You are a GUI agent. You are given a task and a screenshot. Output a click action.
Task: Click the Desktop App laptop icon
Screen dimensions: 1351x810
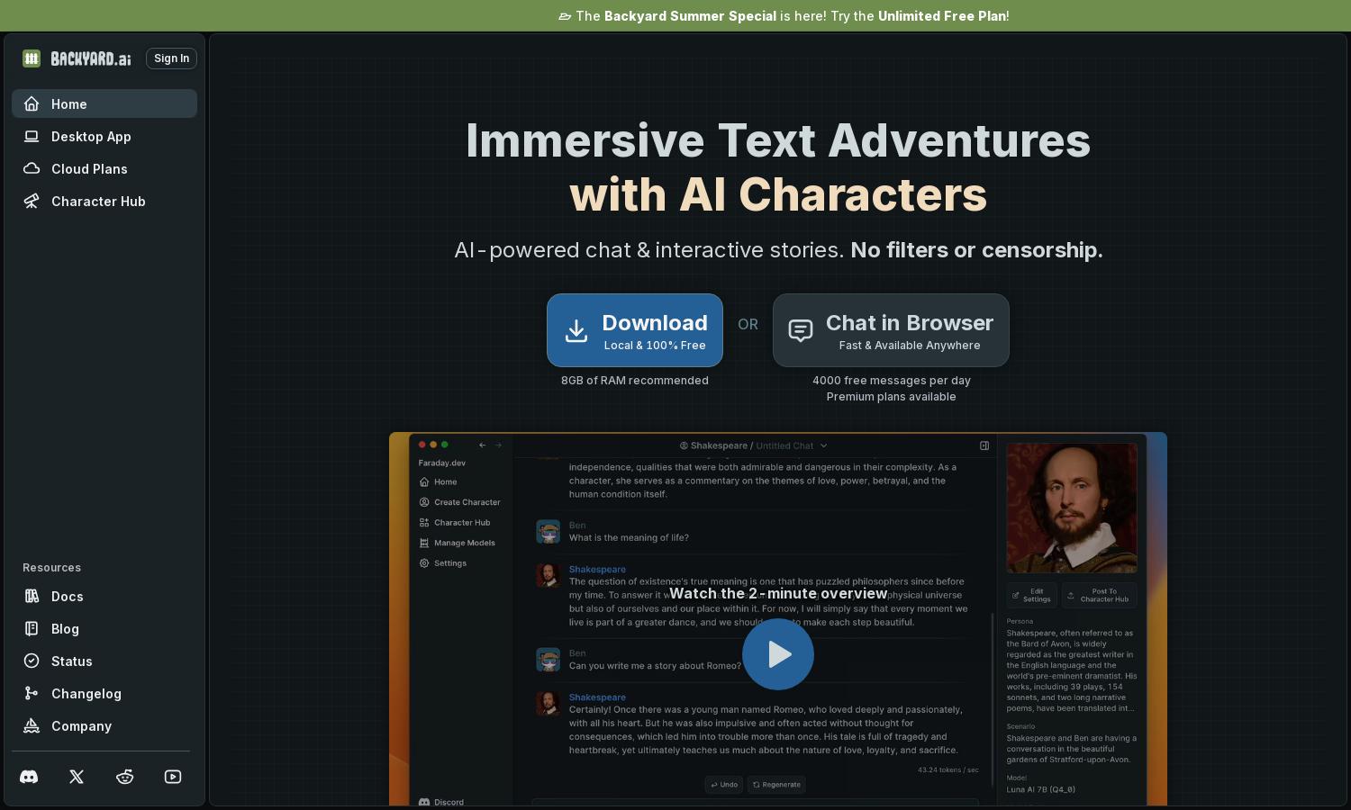coord(32,136)
